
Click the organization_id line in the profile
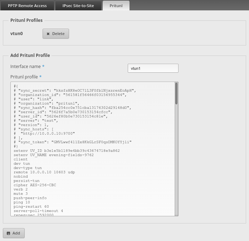click(x=70, y=95)
